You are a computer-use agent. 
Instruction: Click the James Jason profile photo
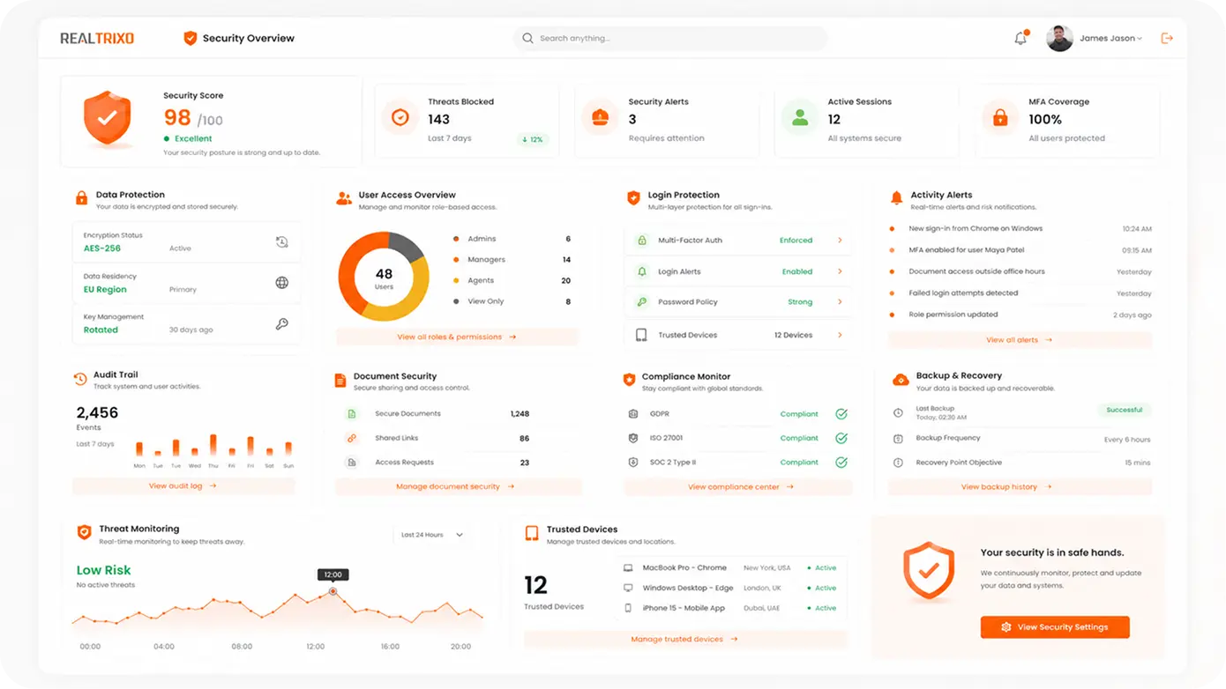point(1059,38)
